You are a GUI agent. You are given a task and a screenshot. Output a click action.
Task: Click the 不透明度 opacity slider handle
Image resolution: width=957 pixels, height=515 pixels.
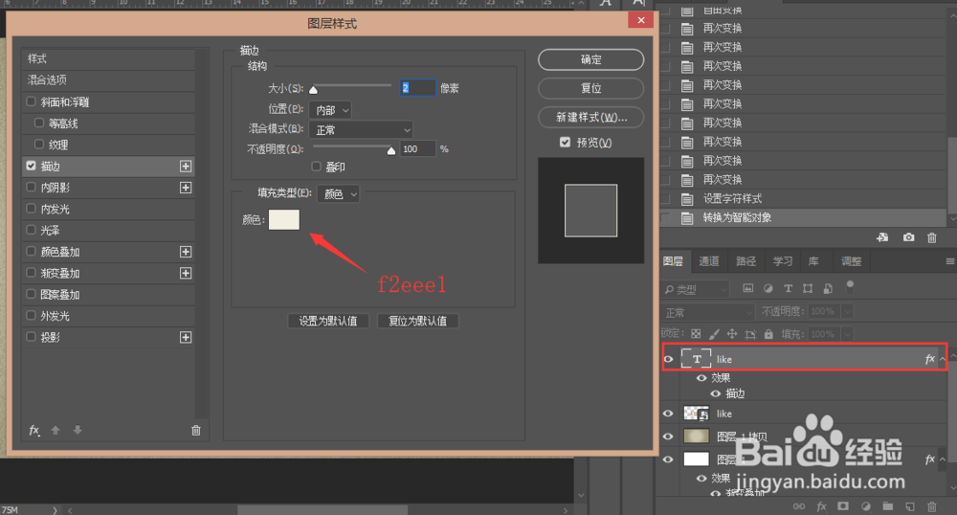pyautogui.click(x=391, y=150)
